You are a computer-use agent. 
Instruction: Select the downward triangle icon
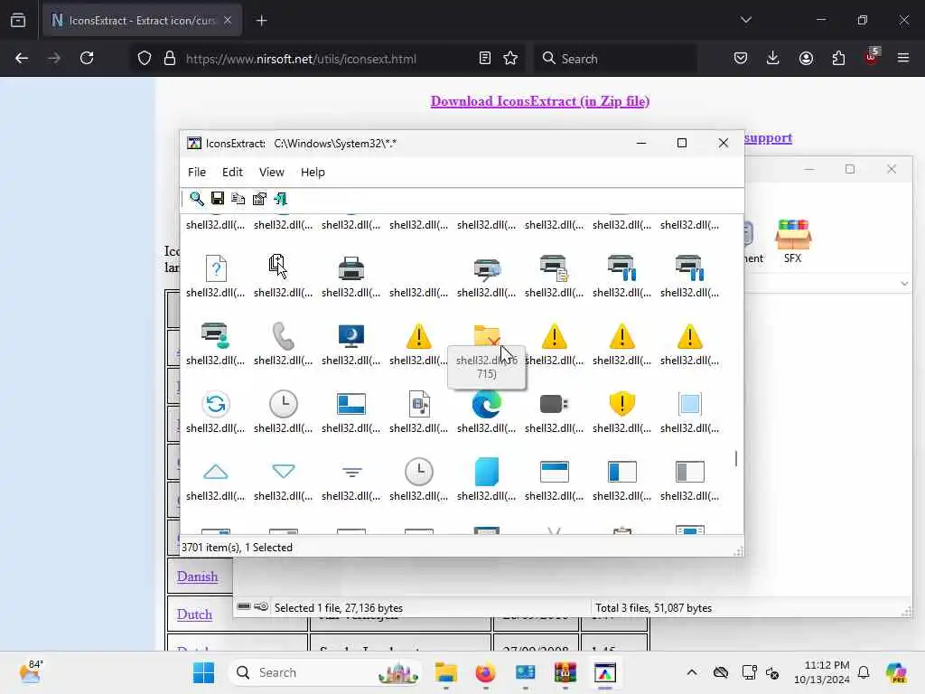click(283, 471)
